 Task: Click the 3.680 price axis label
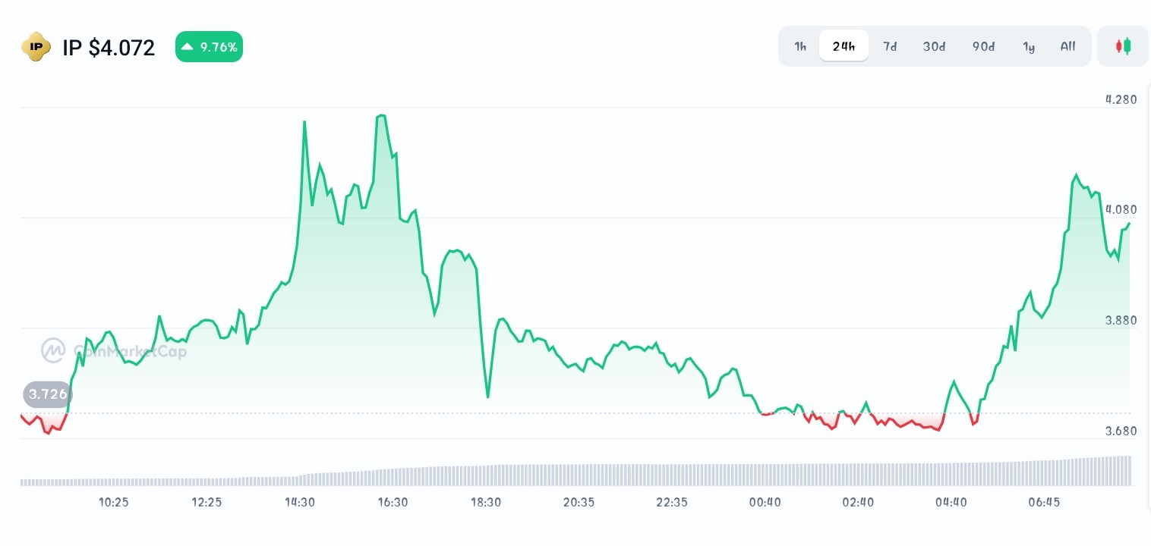point(1121,431)
